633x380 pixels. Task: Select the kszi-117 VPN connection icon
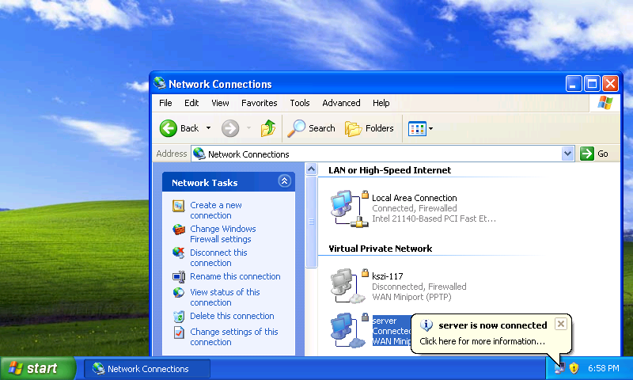[x=349, y=286]
